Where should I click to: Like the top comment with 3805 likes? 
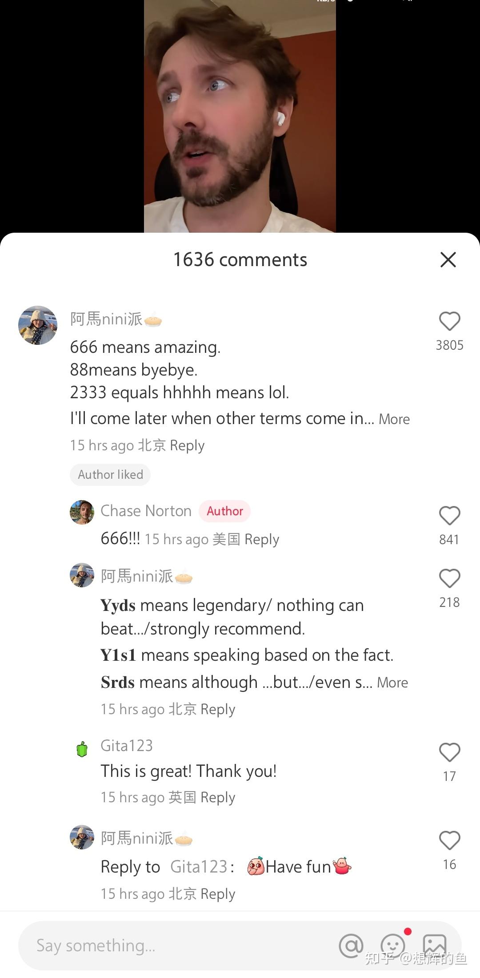click(449, 321)
